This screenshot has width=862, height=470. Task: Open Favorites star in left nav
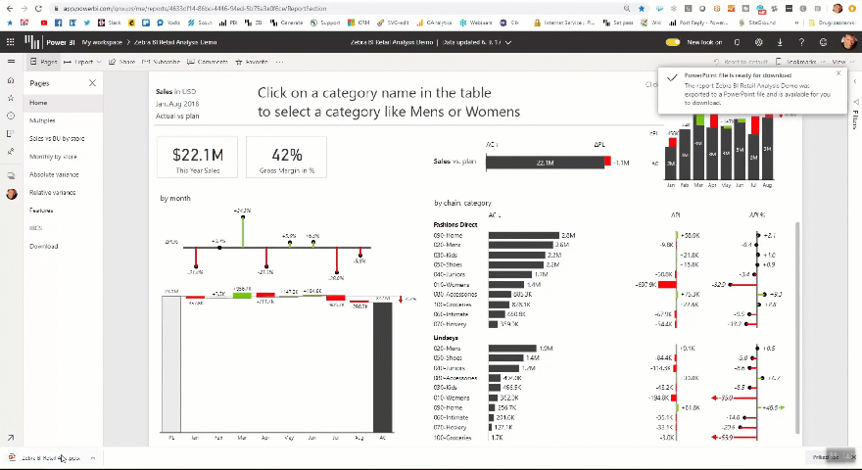(x=11, y=98)
